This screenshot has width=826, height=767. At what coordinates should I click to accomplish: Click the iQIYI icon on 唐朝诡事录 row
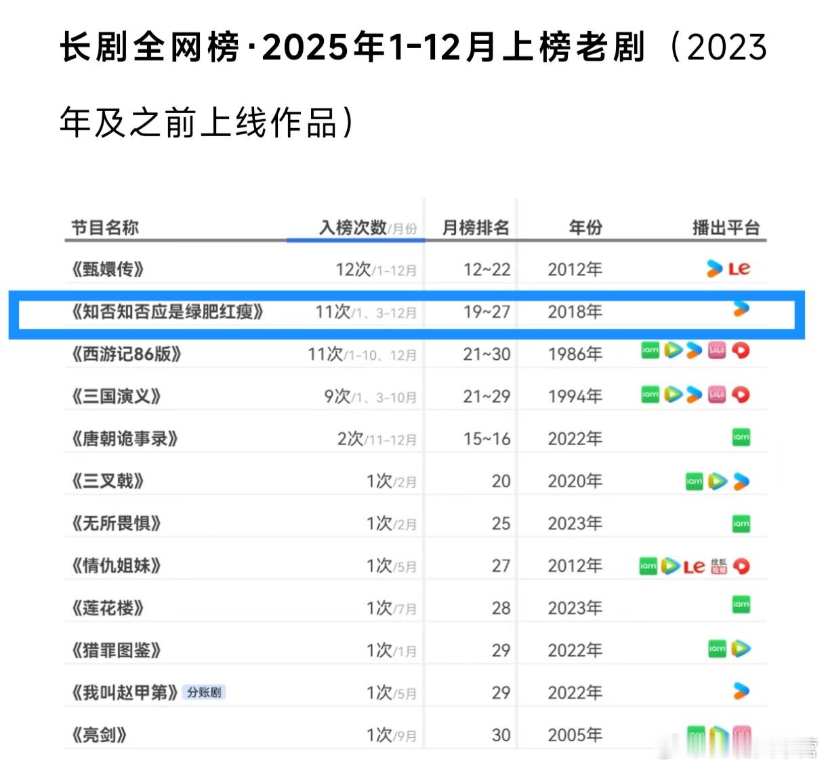point(741,438)
